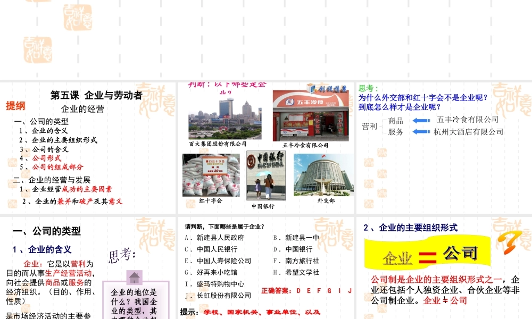Image resolution: width=532 pixels, height=319 pixels.
Task: Click the blue subheading 1、企业的含义
Action: (x=42, y=249)
